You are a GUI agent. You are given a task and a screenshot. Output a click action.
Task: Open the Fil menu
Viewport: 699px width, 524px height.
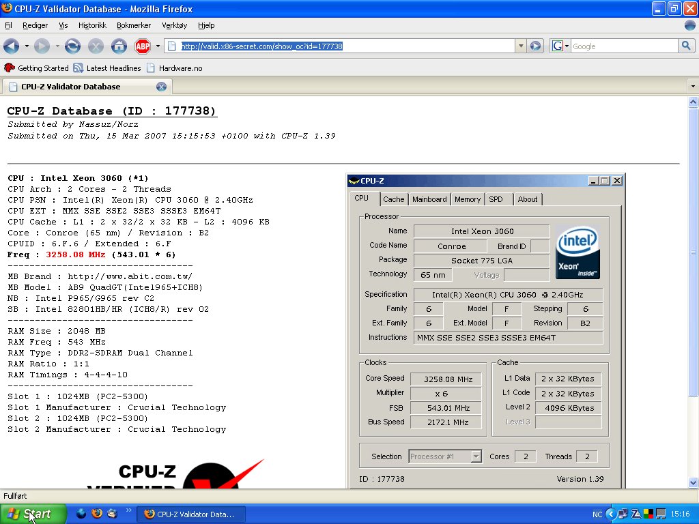(x=8, y=25)
